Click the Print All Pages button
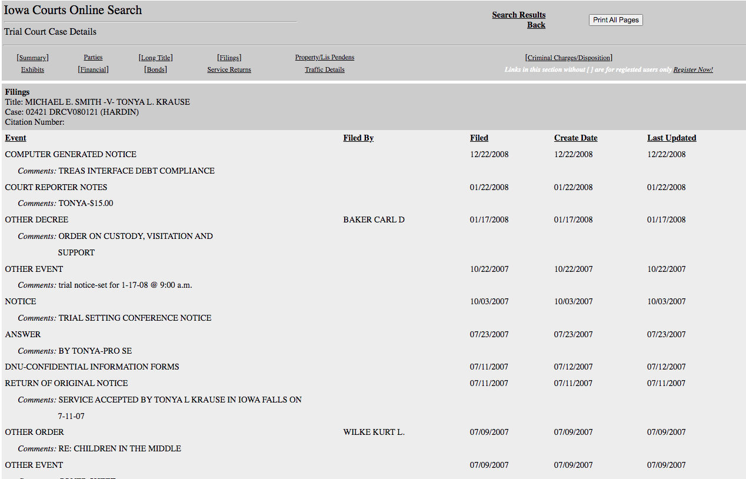 (615, 20)
